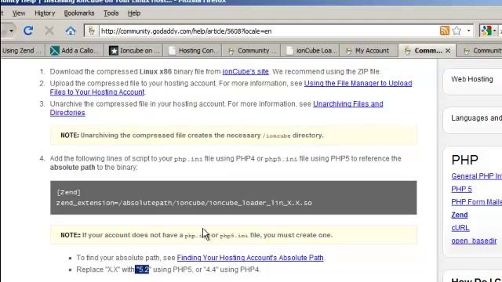
Task: Open Using the File Manager to Upload link
Action: (x=358, y=84)
